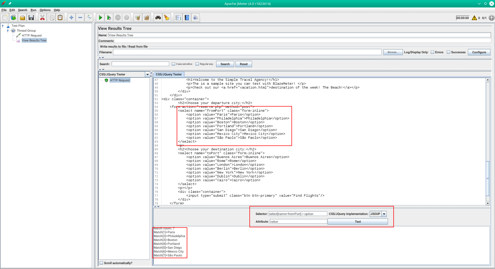Click the Reset button
The width and height of the screenshot is (495, 269).
244,64
